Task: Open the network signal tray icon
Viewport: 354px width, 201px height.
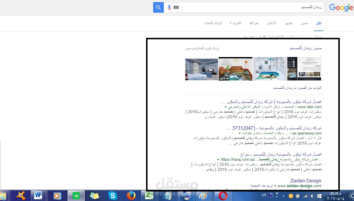Action: [305, 196]
